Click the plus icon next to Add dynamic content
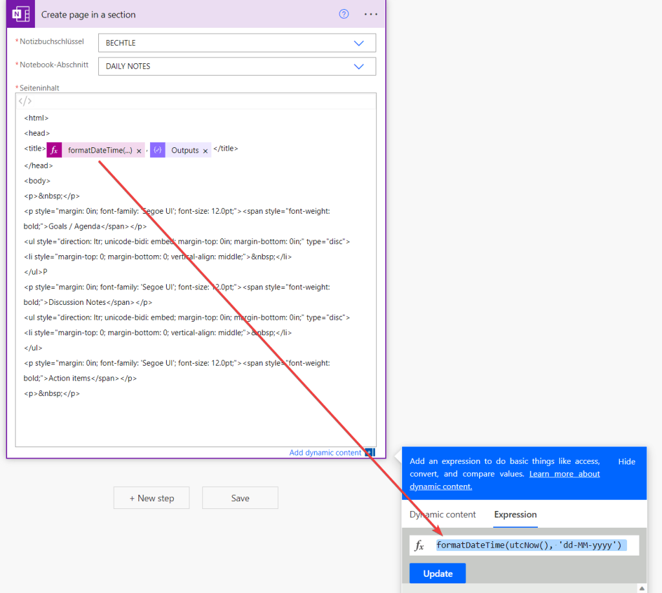662x593 pixels. click(x=370, y=453)
